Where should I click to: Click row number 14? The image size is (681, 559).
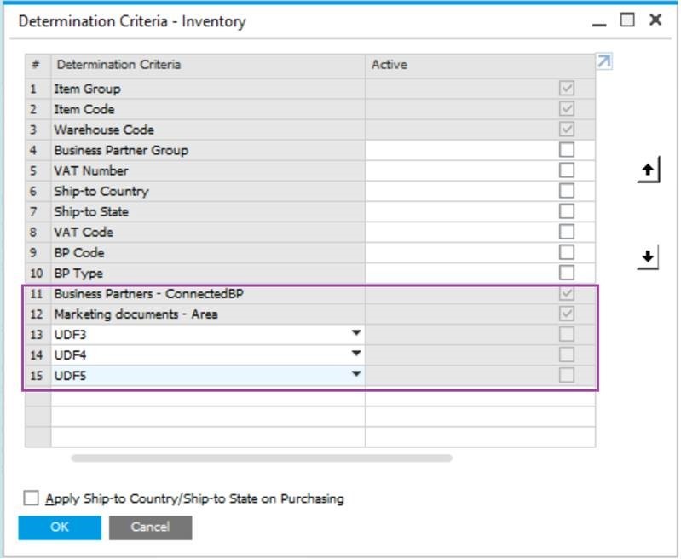[x=37, y=355]
